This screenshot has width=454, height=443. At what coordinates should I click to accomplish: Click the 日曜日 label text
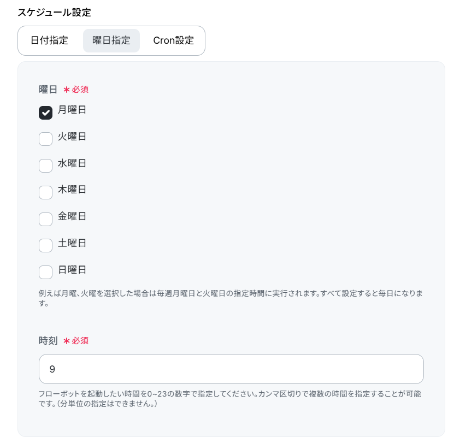click(72, 269)
